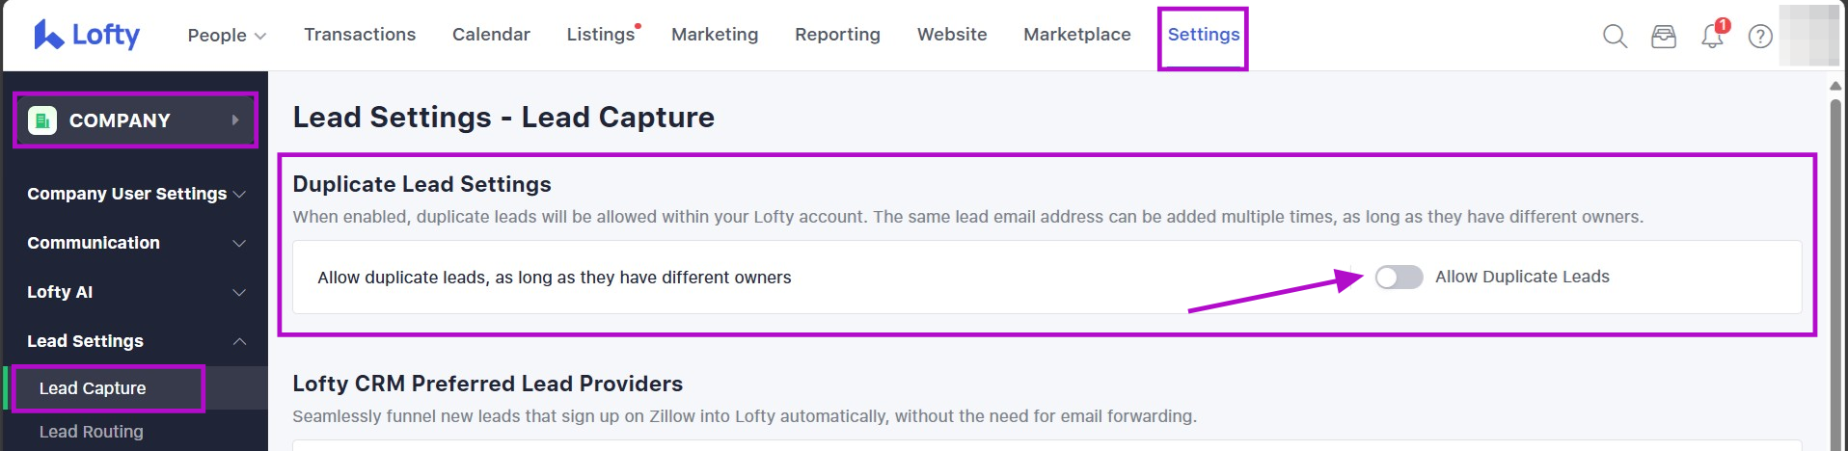Viewport: 1848px width, 451px height.
Task: Open the Transactions menu item
Action: [360, 35]
